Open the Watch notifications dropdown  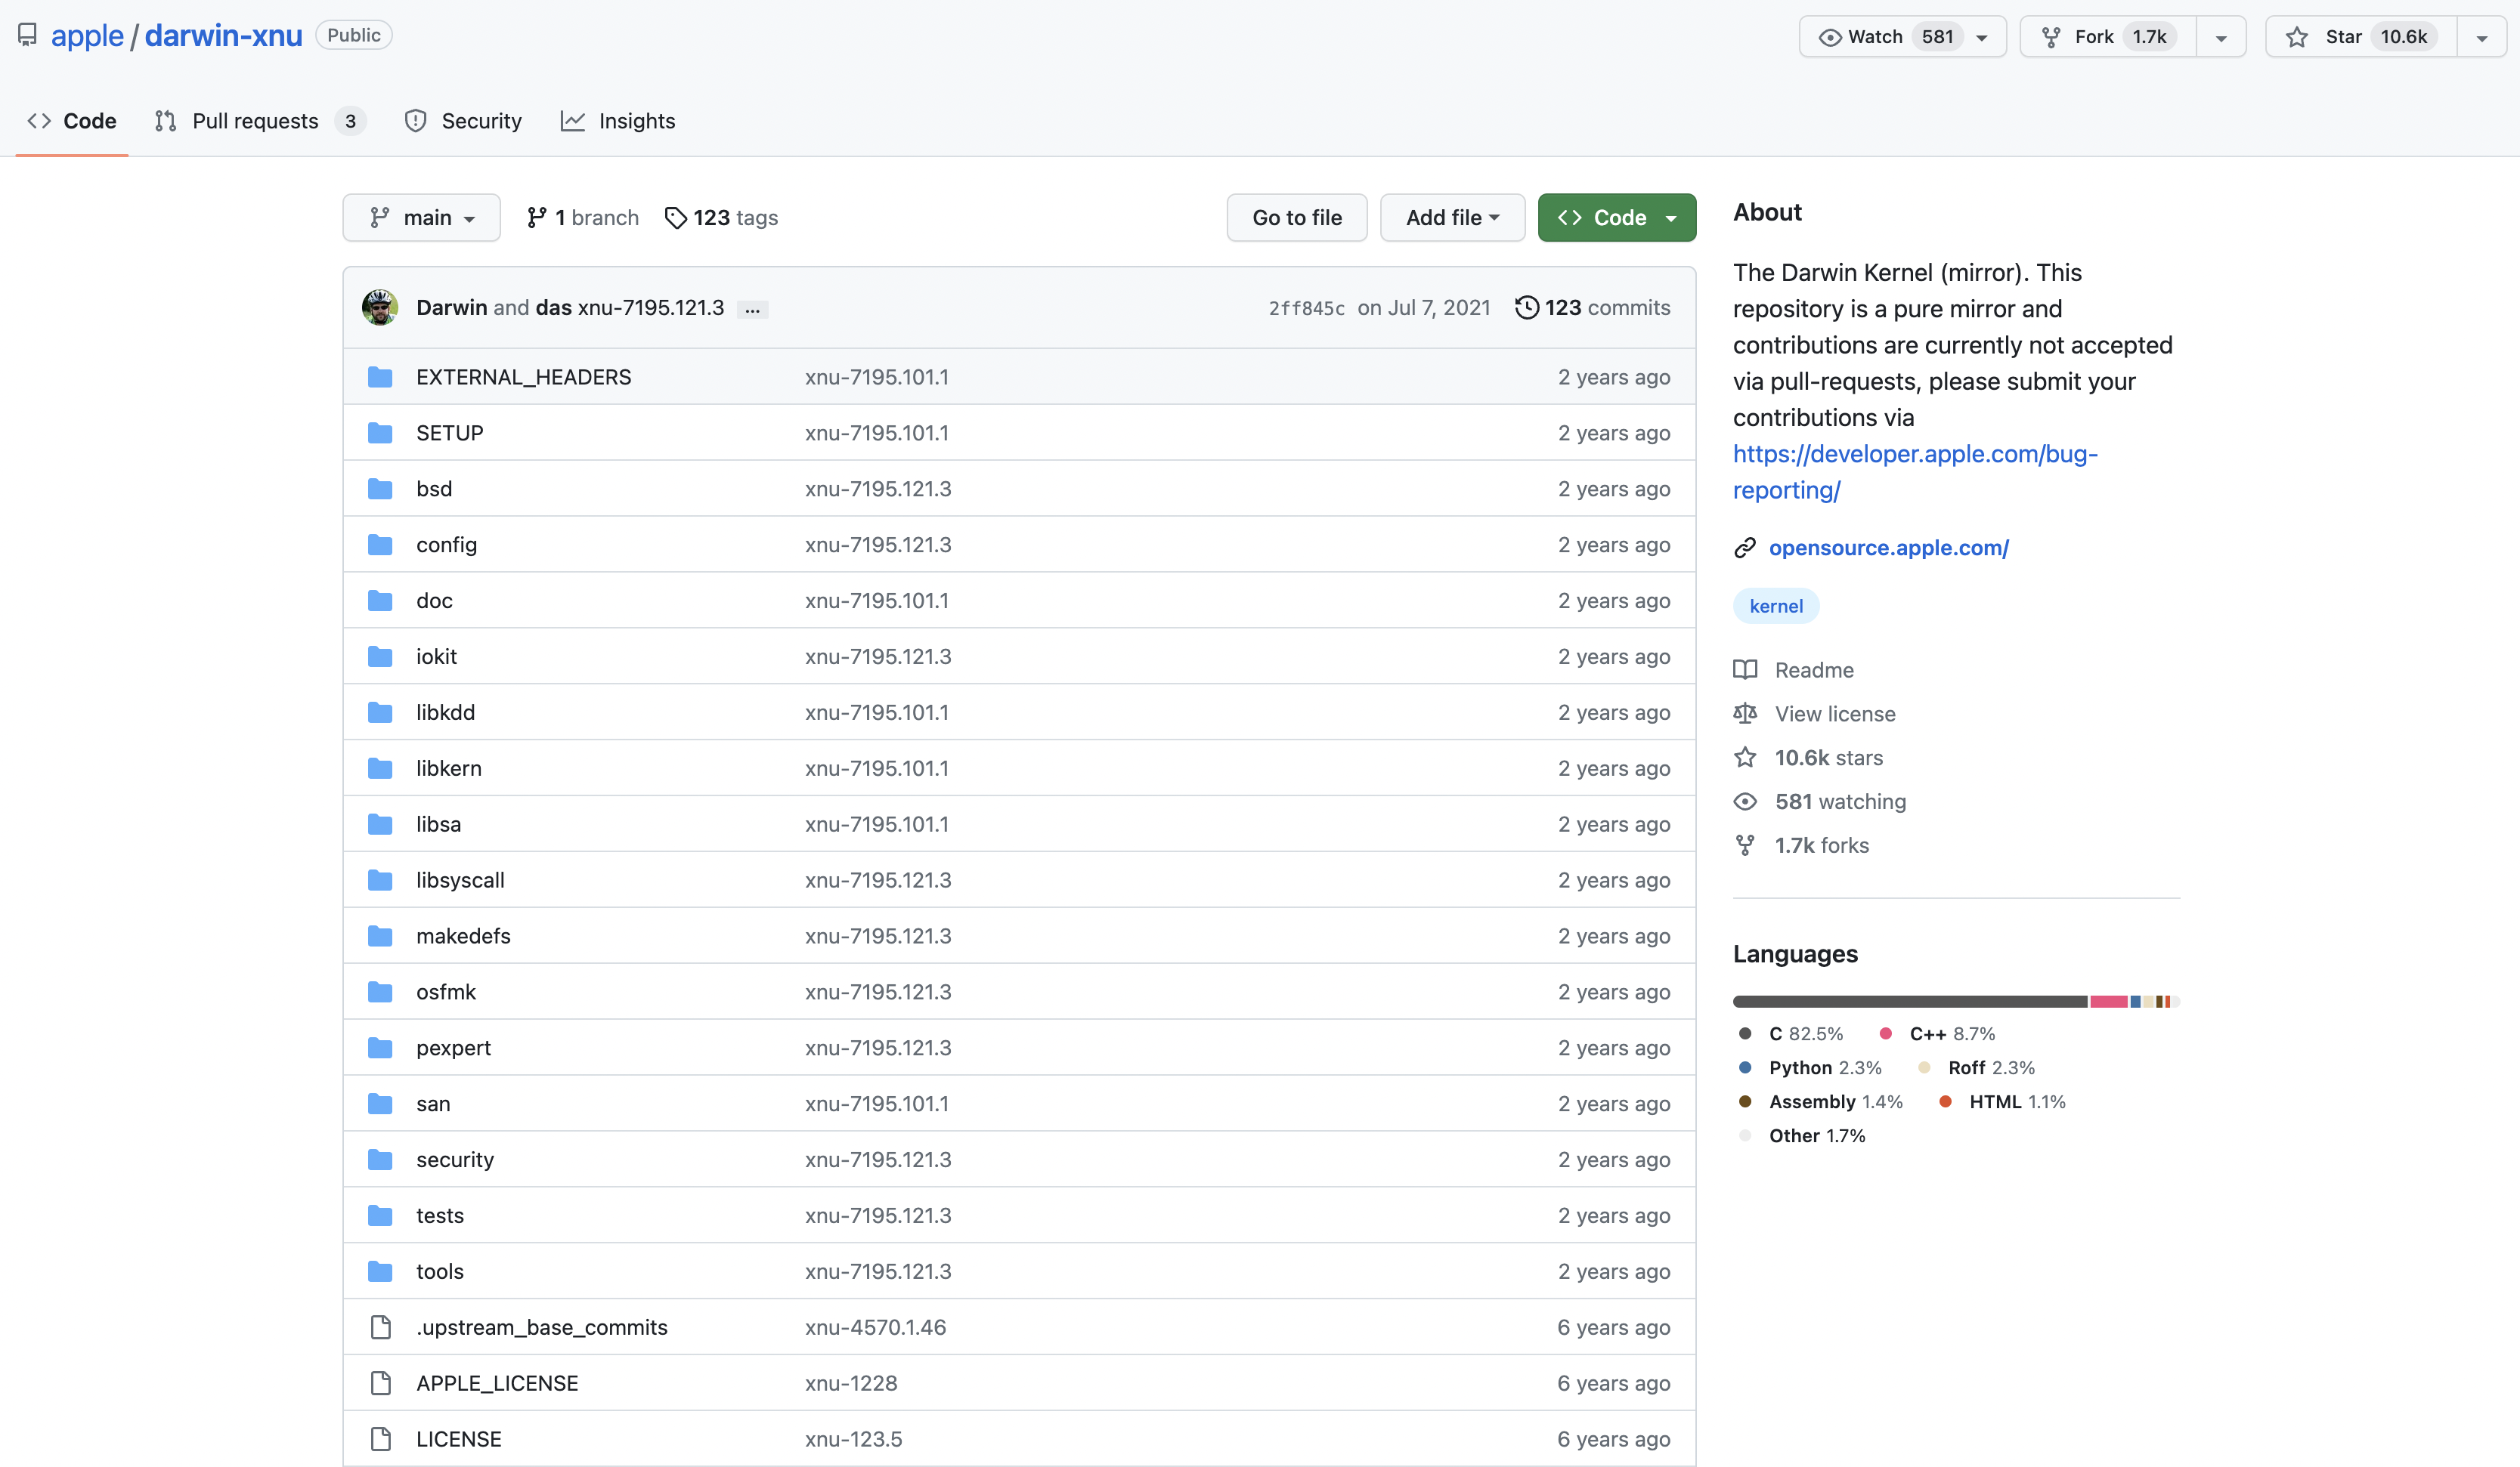point(1902,37)
